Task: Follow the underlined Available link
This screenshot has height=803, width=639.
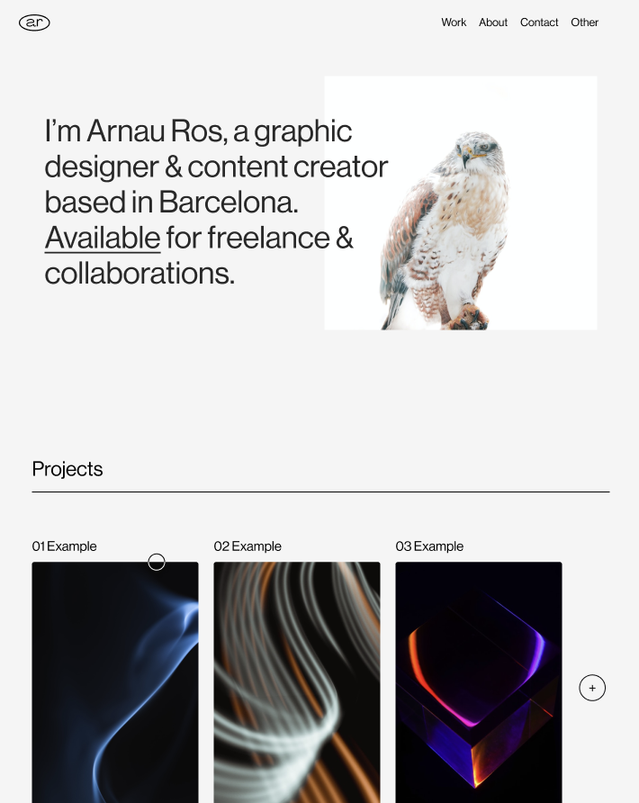Action: pyautogui.click(x=103, y=238)
